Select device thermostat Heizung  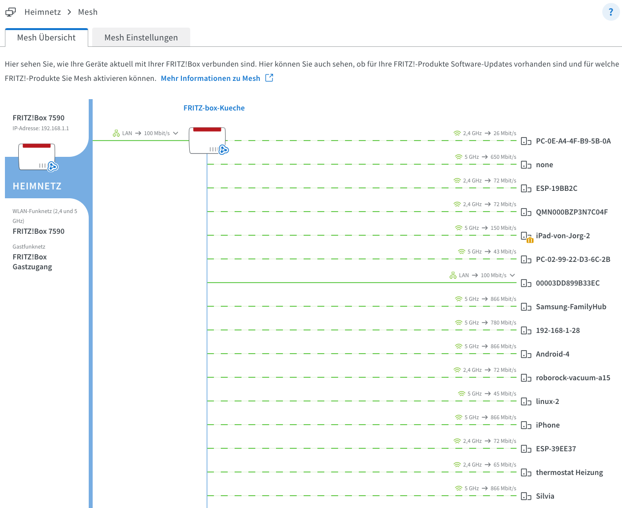coord(569,472)
